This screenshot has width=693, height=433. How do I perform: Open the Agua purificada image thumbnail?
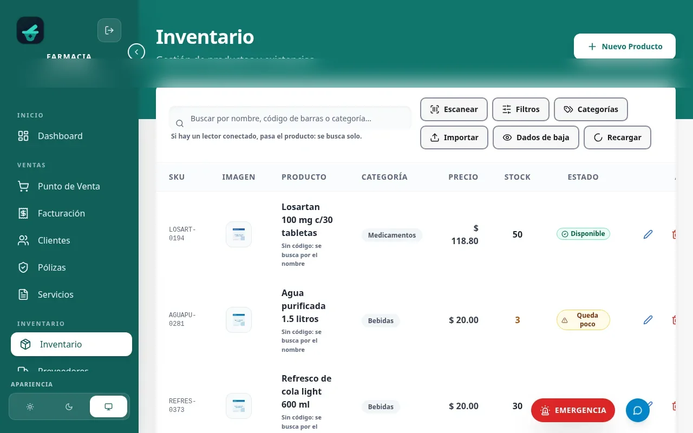(239, 320)
